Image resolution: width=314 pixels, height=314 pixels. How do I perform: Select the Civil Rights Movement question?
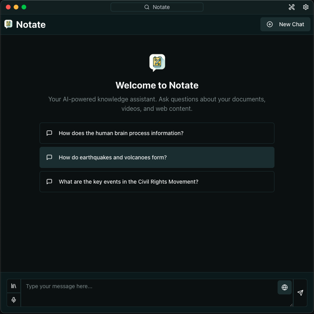tap(157, 182)
